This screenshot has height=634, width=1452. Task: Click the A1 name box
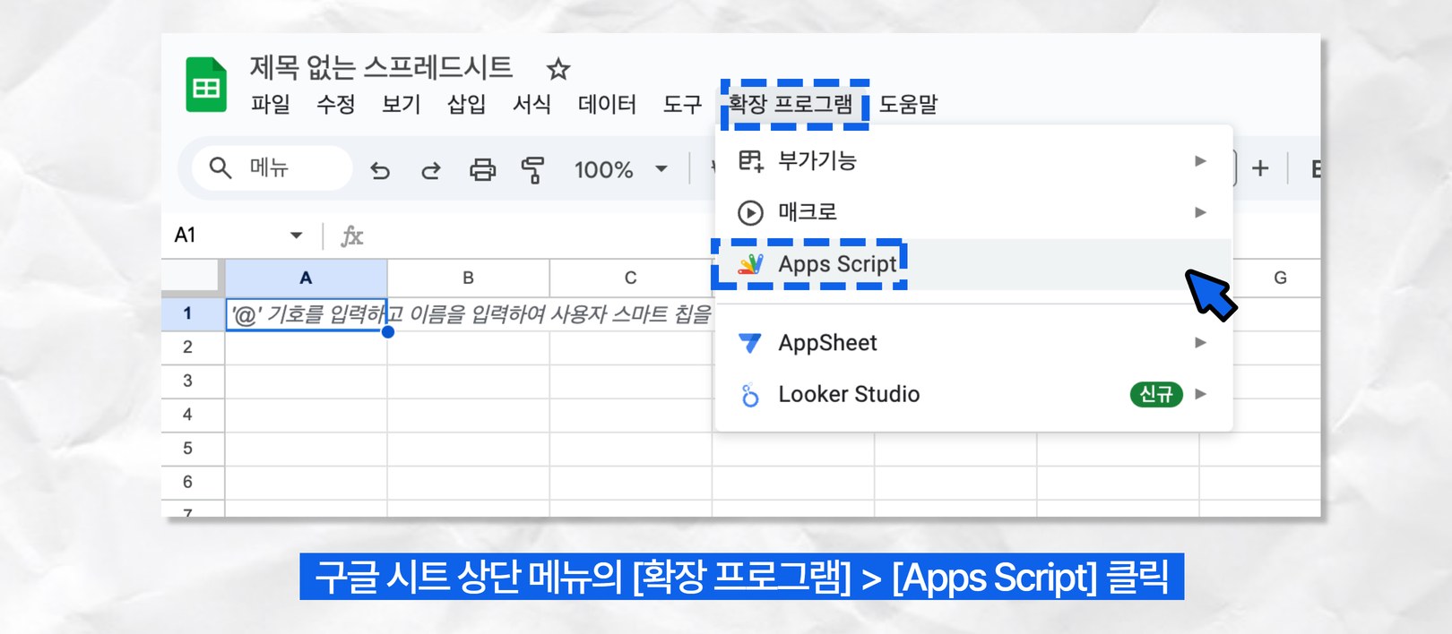coord(238,236)
